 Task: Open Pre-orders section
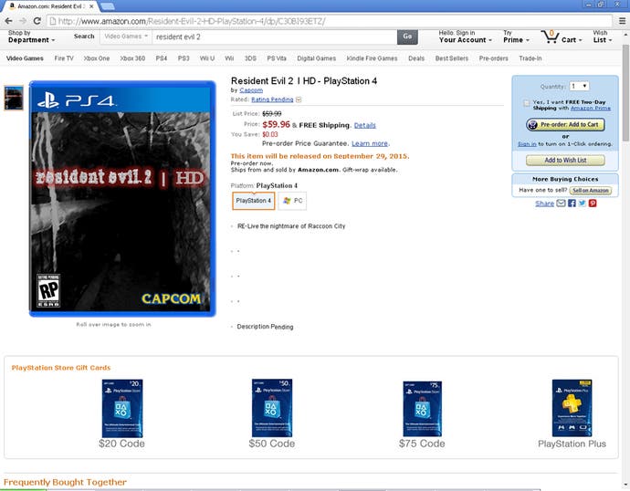click(x=493, y=58)
